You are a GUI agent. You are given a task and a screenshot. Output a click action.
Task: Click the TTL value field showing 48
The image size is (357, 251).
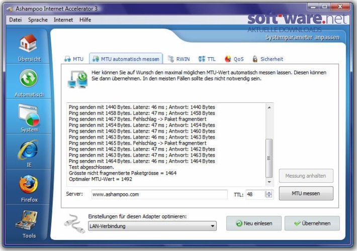pyautogui.click(x=255, y=195)
